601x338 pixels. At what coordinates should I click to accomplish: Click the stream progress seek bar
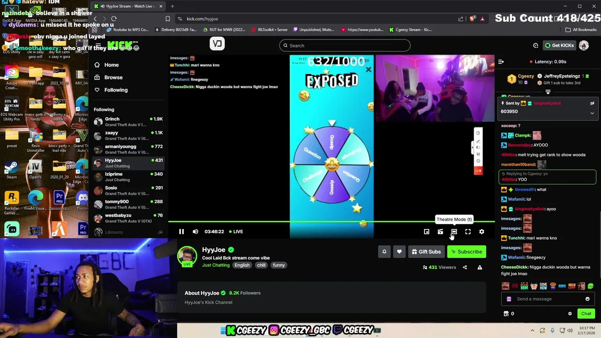tap(331, 222)
